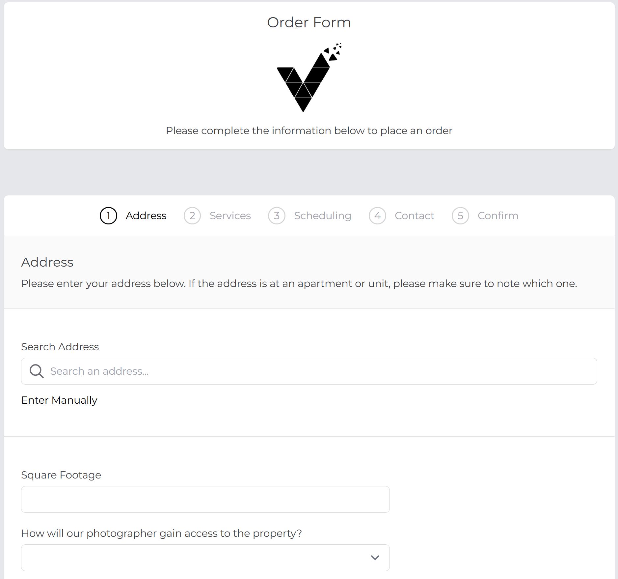Select the Address step label
618x579 pixels.
pyautogui.click(x=146, y=216)
